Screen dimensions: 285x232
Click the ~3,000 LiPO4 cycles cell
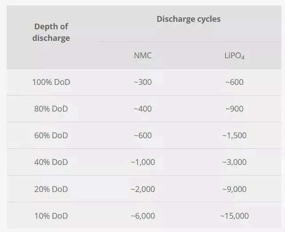(x=234, y=162)
